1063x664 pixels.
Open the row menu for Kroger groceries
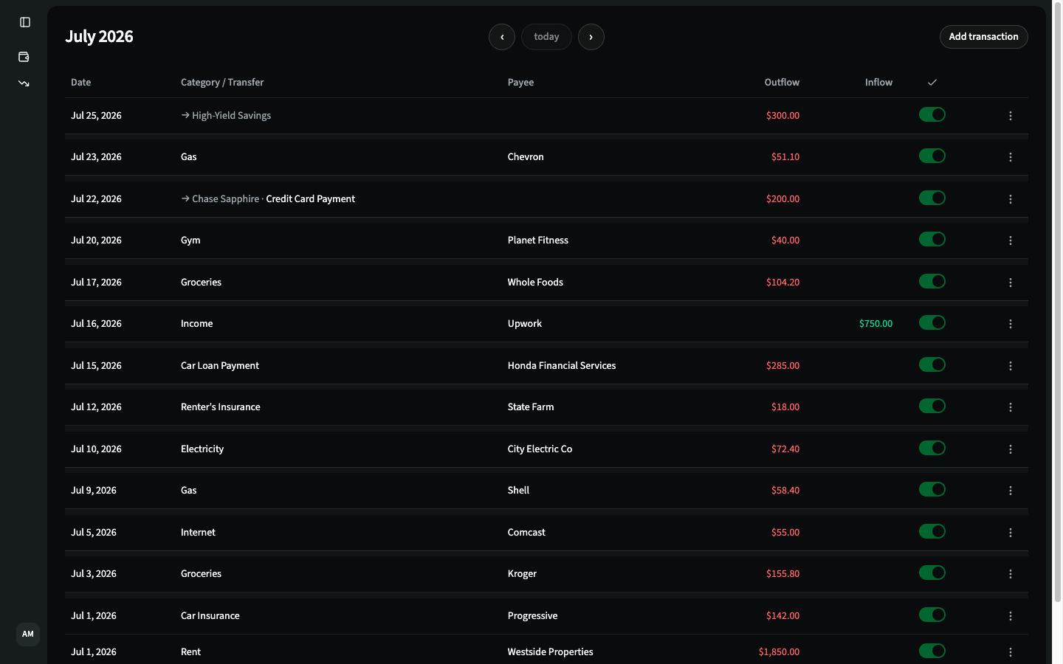tap(1011, 574)
